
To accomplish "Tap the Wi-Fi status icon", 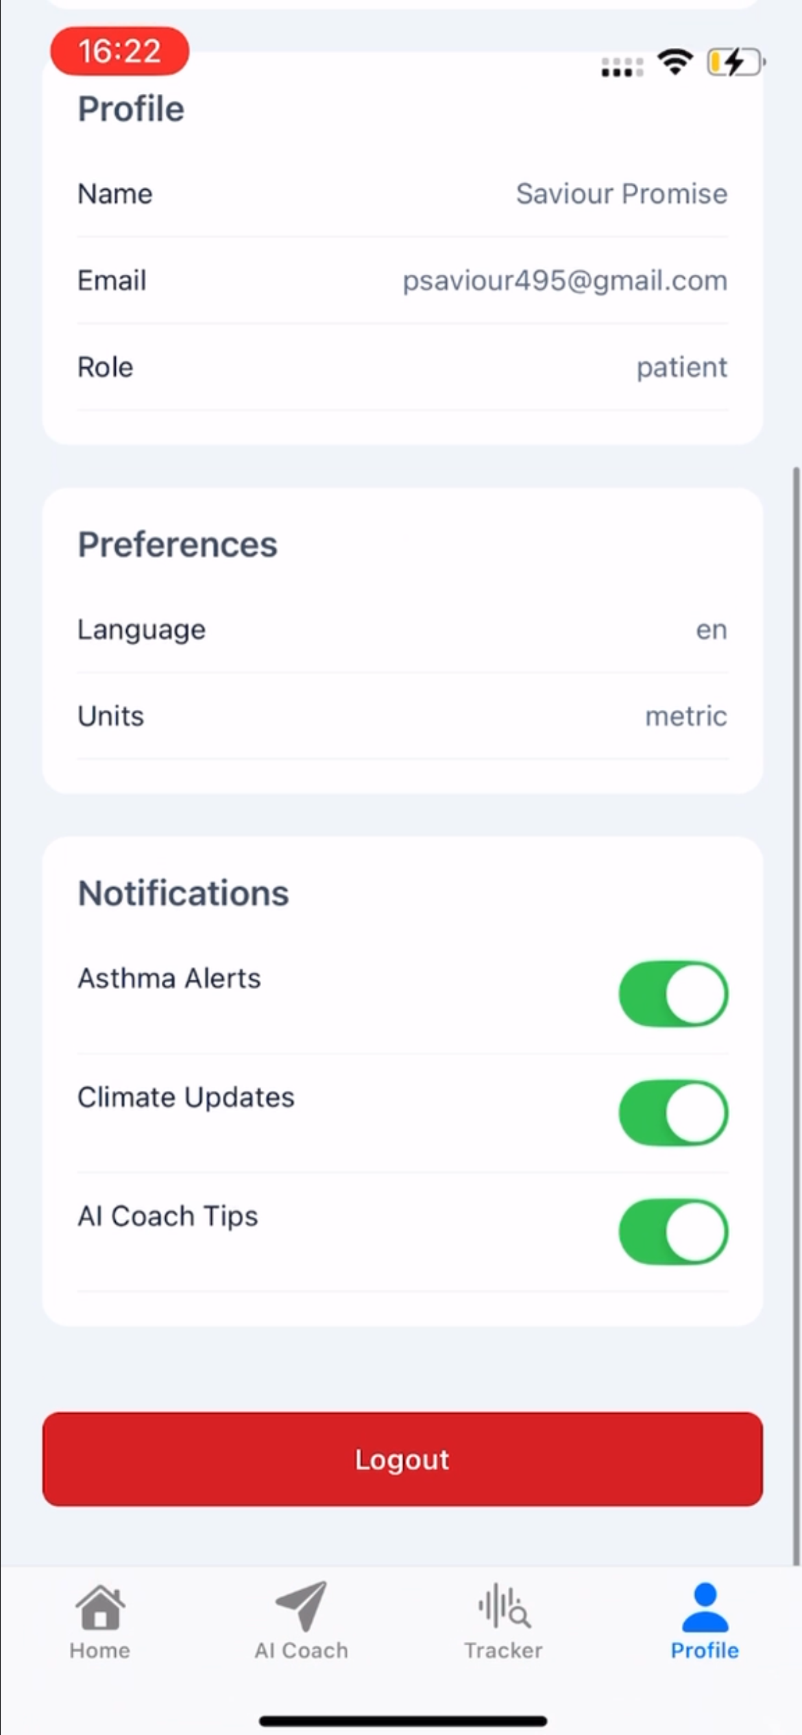I will [675, 62].
